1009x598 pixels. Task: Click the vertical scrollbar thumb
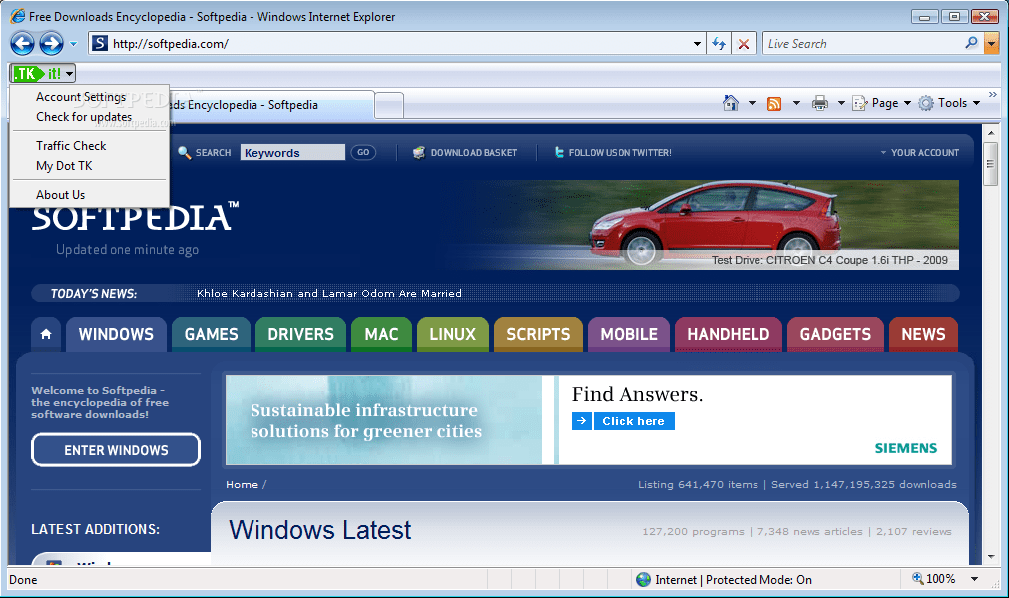pos(991,164)
